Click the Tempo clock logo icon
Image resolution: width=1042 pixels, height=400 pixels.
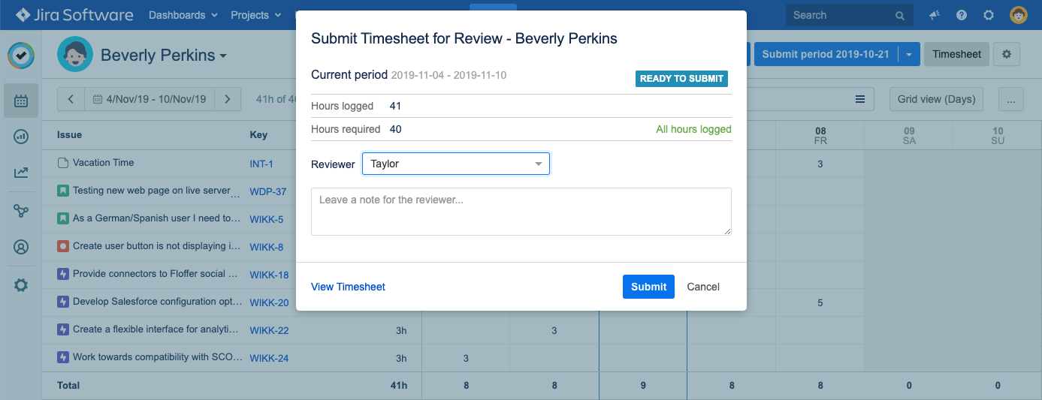[x=21, y=55]
